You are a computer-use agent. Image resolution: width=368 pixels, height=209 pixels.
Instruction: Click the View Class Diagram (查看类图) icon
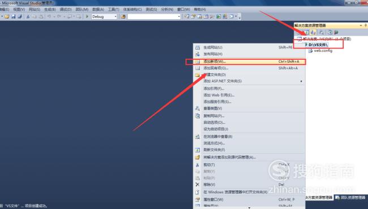pos(198,108)
